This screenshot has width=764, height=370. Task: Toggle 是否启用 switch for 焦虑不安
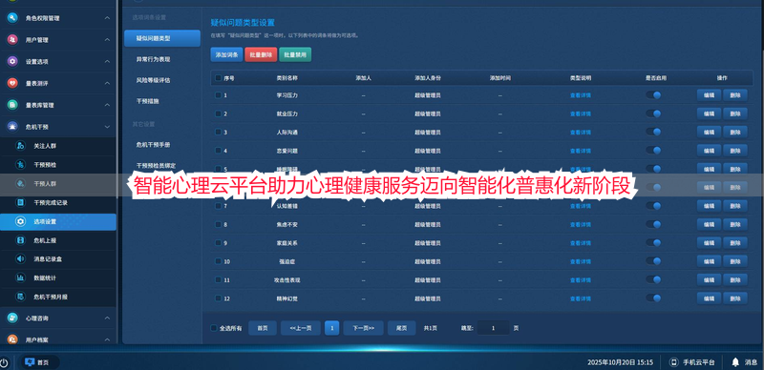point(654,224)
